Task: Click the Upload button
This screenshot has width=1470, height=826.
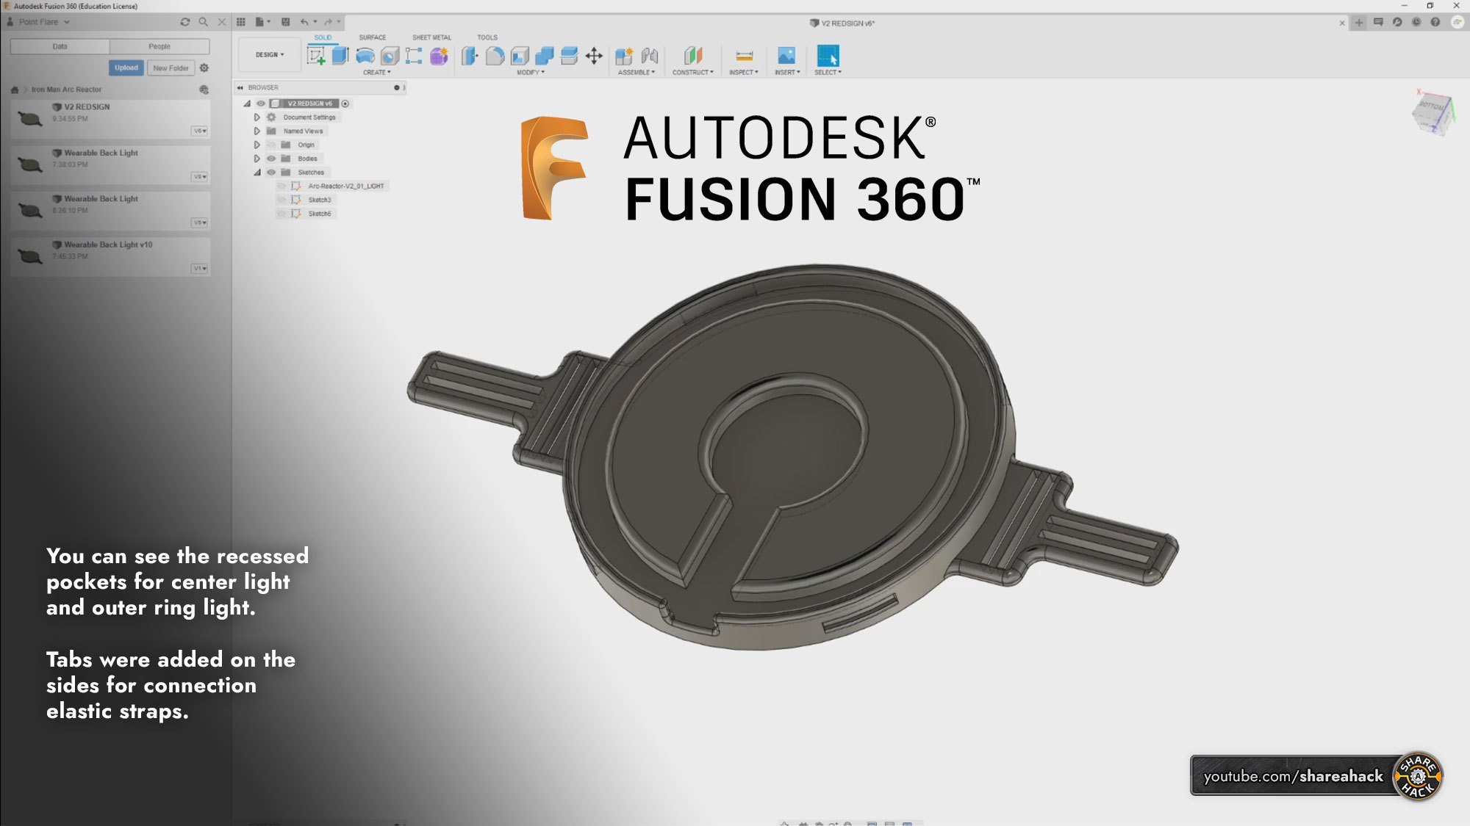Action: pyautogui.click(x=126, y=68)
